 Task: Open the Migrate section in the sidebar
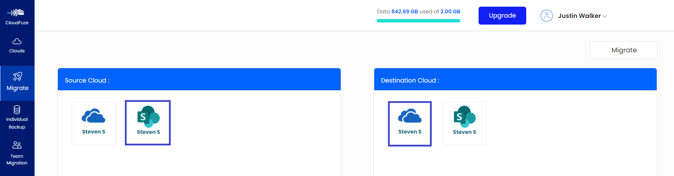[x=17, y=83]
